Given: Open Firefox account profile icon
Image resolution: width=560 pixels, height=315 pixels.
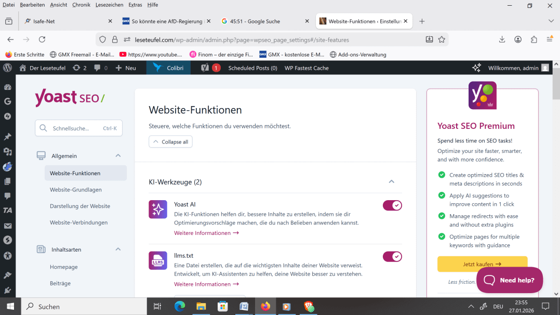Looking at the screenshot, I should coord(518,40).
